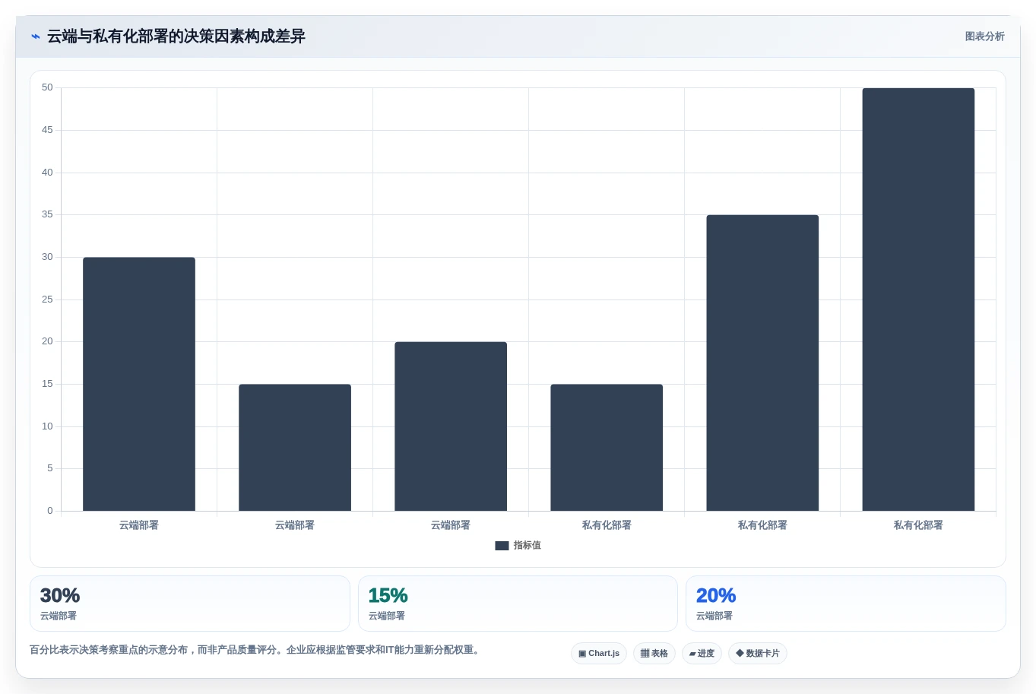Click the y-axis label 10
The width and height of the screenshot is (1036, 694).
(47, 426)
